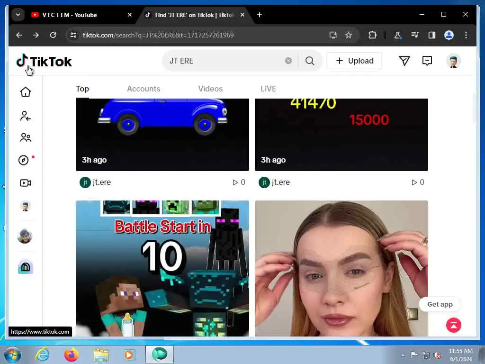Switch to the LIVE tab
Image resolution: width=485 pixels, height=364 pixels.
click(268, 89)
